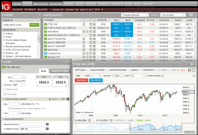Click the circular info icon for Wall Street

point(84,31)
